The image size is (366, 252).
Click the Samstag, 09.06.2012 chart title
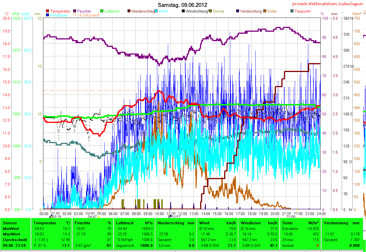pyautogui.click(x=183, y=5)
